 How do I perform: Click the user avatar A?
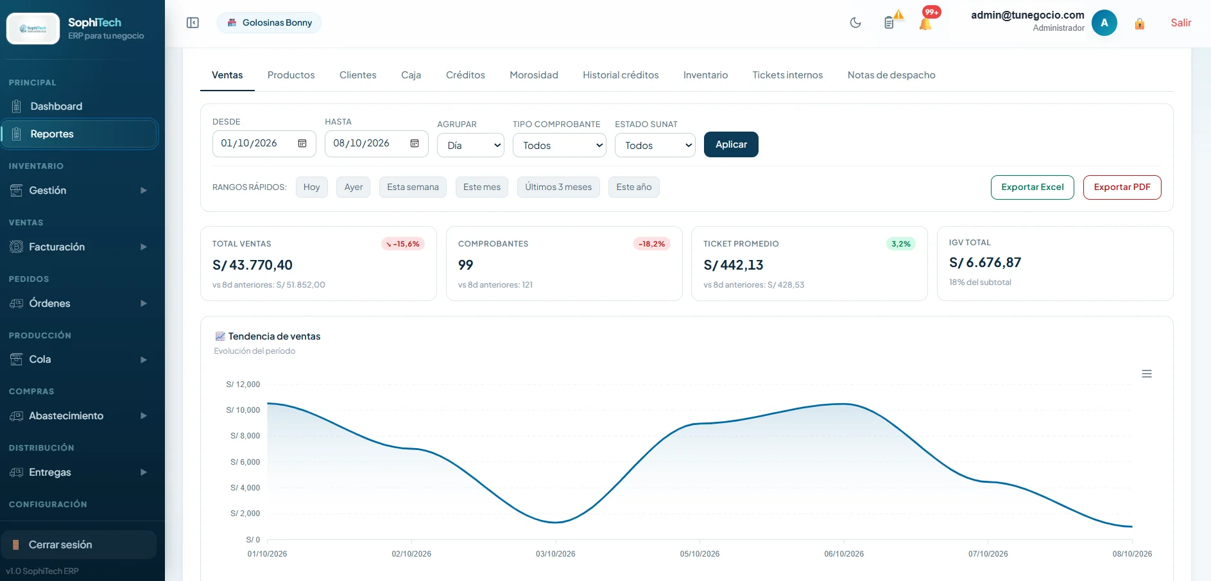pos(1104,23)
